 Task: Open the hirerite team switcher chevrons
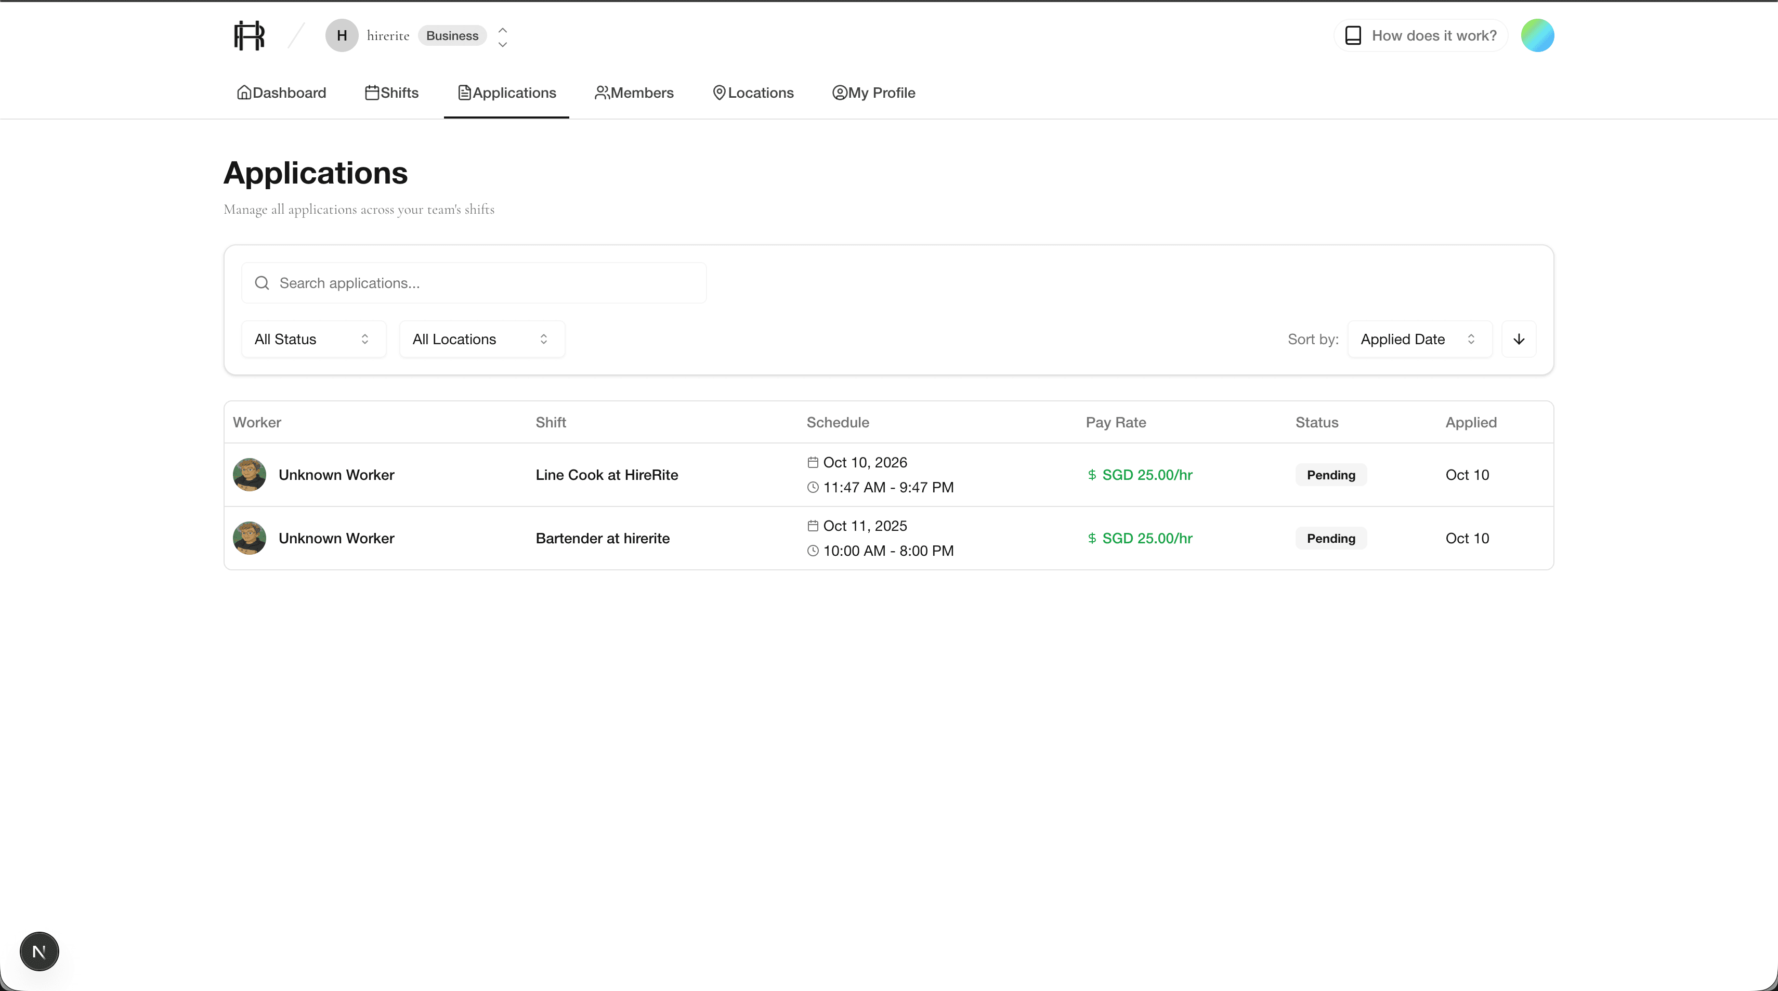(x=503, y=36)
